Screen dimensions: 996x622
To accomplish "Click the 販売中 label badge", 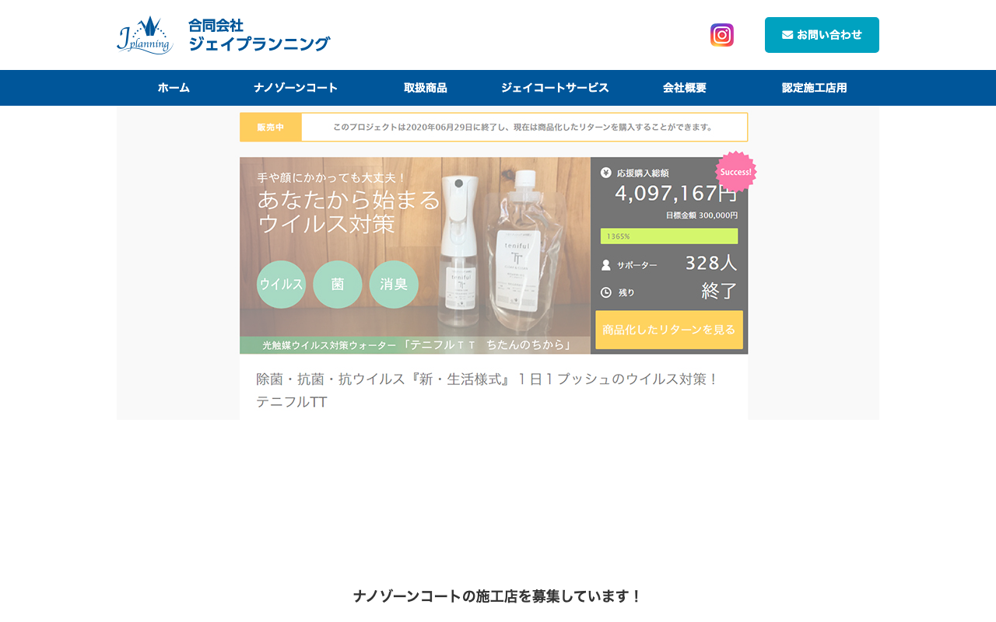I will pyautogui.click(x=270, y=126).
